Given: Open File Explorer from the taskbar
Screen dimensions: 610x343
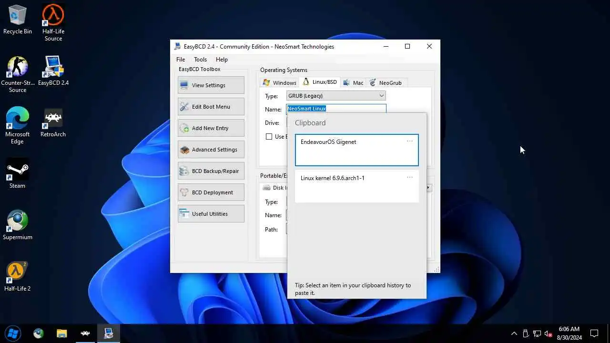Looking at the screenshot, I should tap(62, 333).
